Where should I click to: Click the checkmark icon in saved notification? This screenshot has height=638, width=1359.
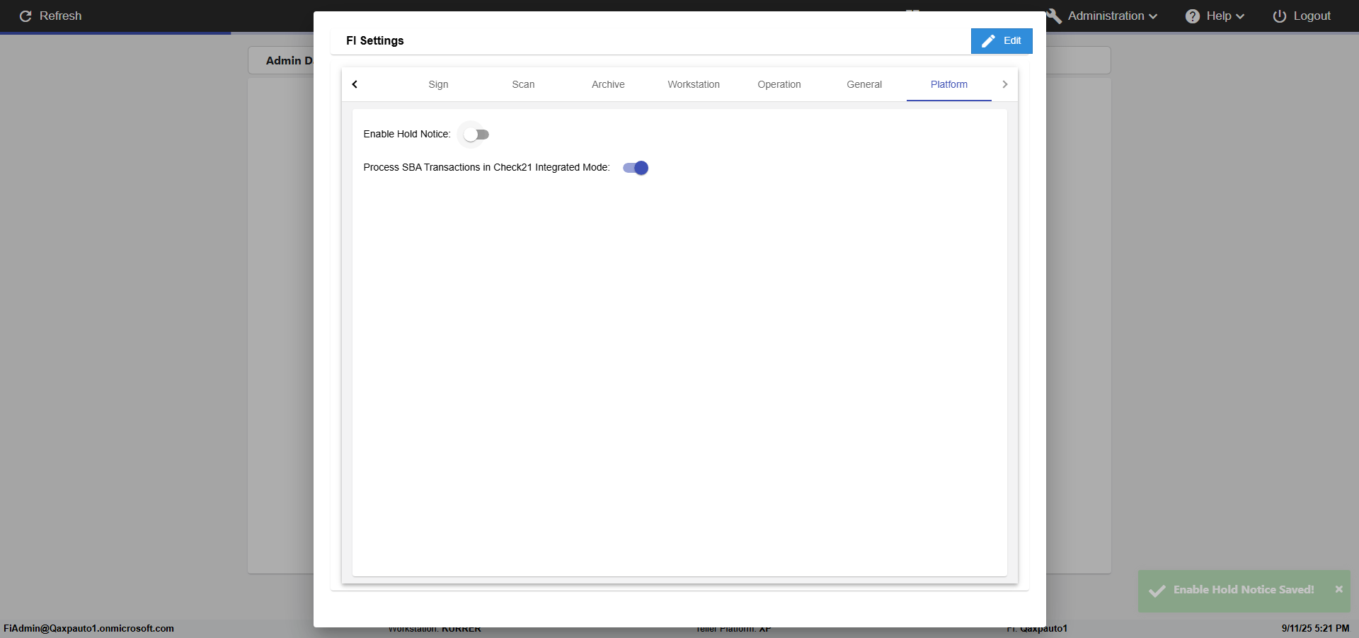coord(1157,591)
